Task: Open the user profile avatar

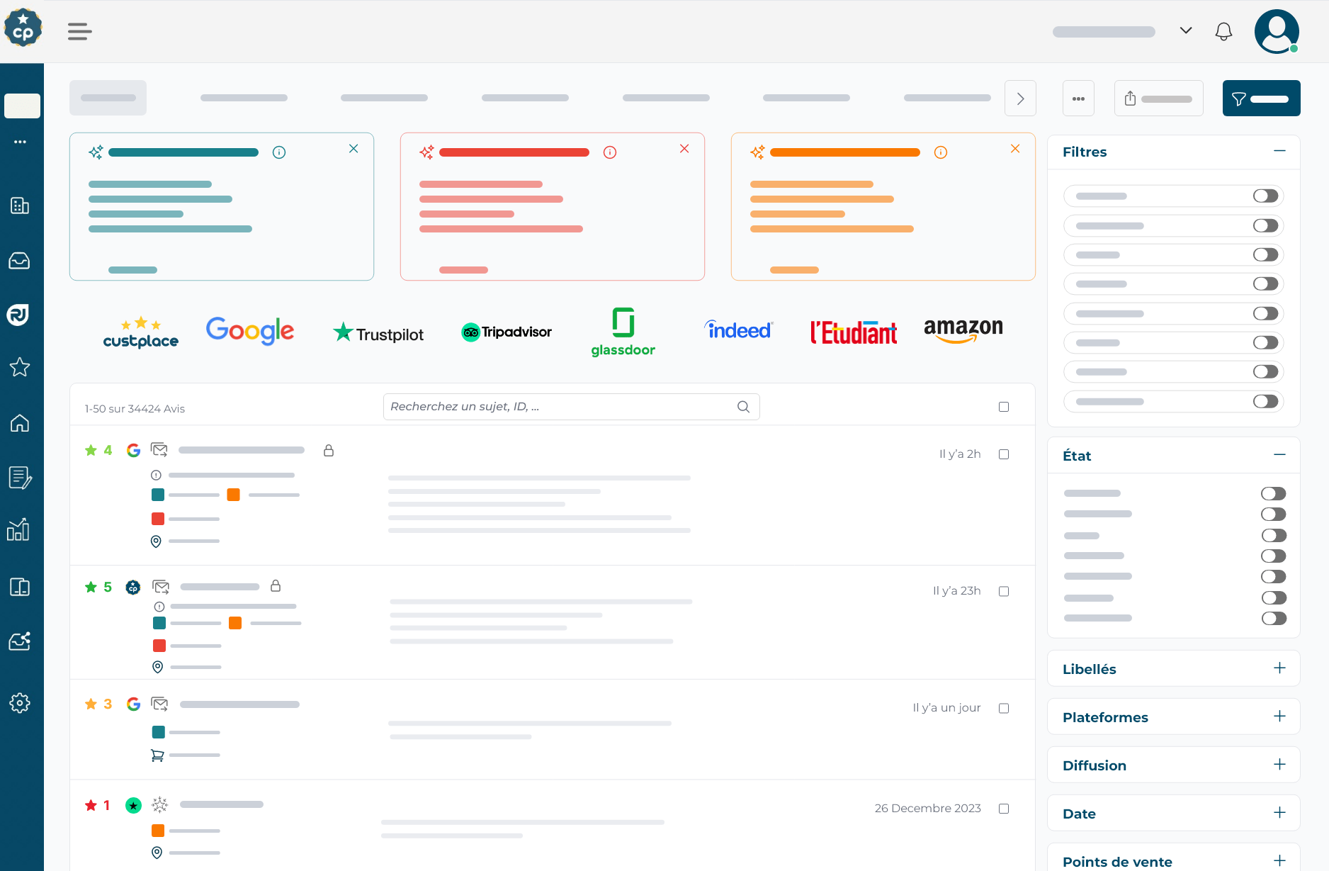Action: 1277,31
